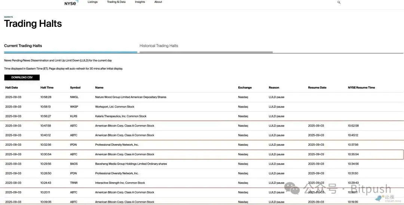The height and width of the screenshot is (205, 404).
Task: Click the Exchange column header
Action: pyautogui.click(x=245, y=88)
